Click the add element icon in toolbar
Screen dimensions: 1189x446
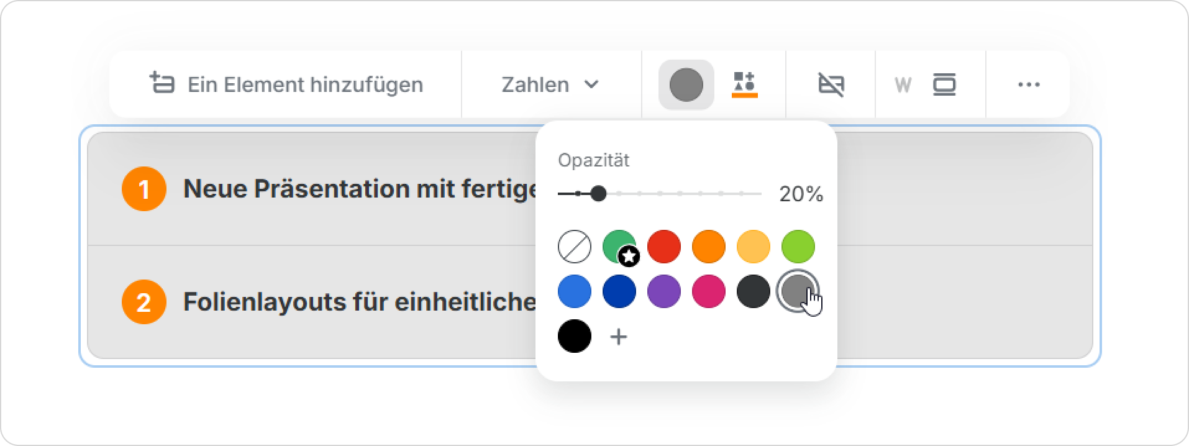pos(162,84)
